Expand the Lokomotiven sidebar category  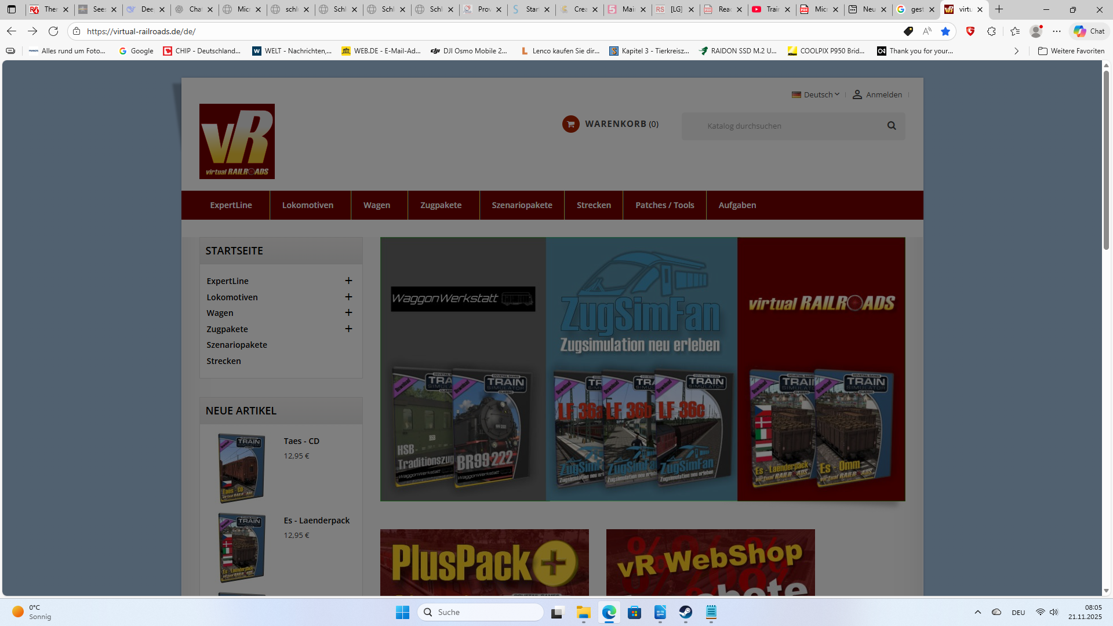coord(348,297)
